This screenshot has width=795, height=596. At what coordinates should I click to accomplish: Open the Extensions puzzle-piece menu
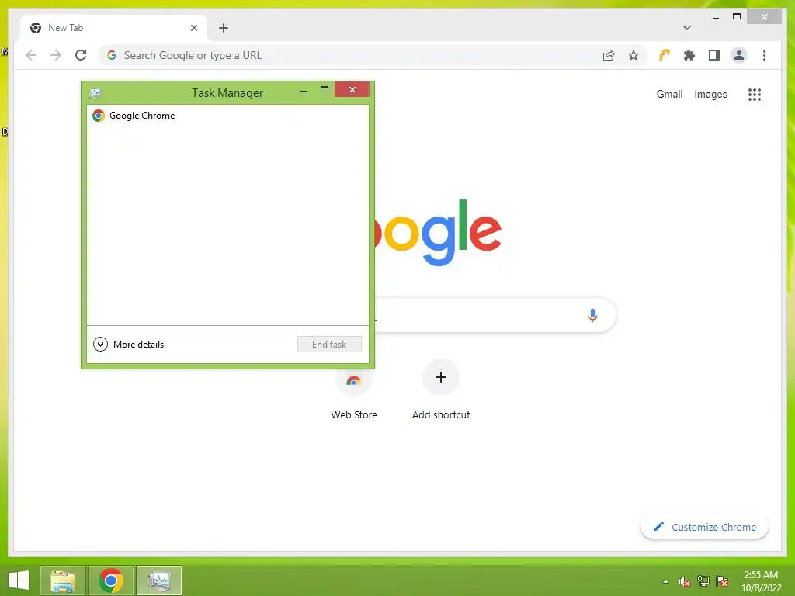point(689,55)
